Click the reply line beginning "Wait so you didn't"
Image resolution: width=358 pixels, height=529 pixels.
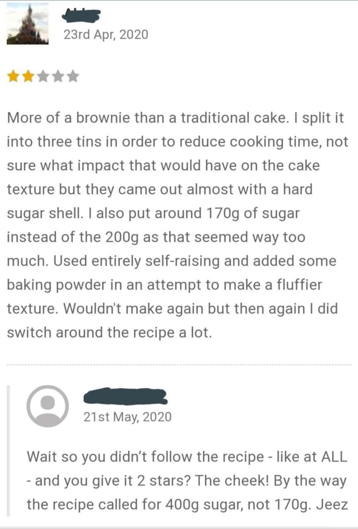click(187, 457)
